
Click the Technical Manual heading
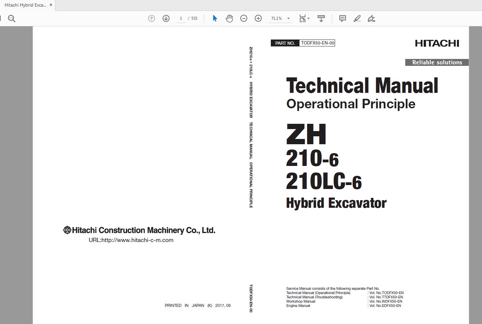[362, 86]
